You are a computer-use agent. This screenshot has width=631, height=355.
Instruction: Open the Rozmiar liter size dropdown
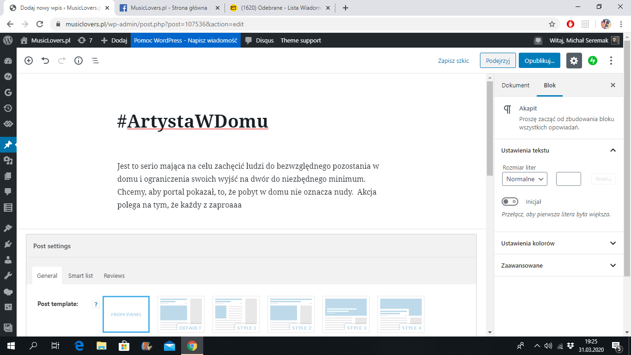point(524,179)
